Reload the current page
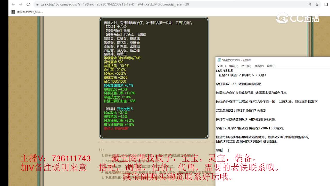The image size is (330, 186). (x=28, y=4)
